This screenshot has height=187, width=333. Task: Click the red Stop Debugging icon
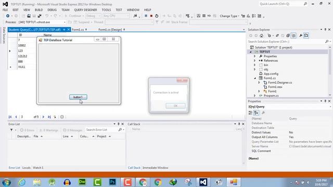click(x=151, y=16)
